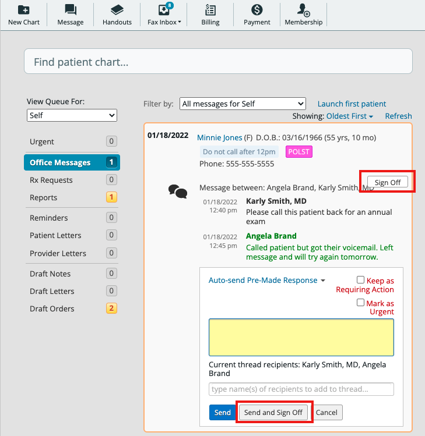Open the Handouts book icon
The width and height of the screenshot is (425, 436).
pyautogui.click(x=117, y=10)
